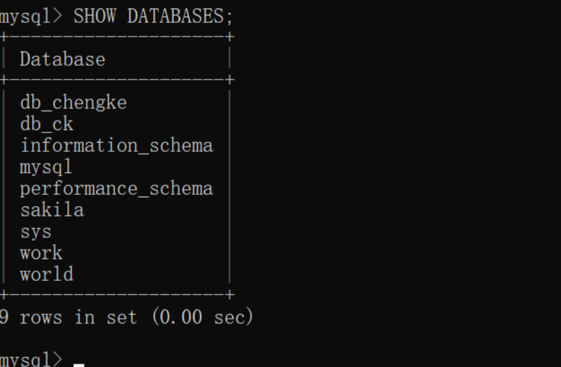
Task: Click the border line under Database header
Action: coord(115,80)
